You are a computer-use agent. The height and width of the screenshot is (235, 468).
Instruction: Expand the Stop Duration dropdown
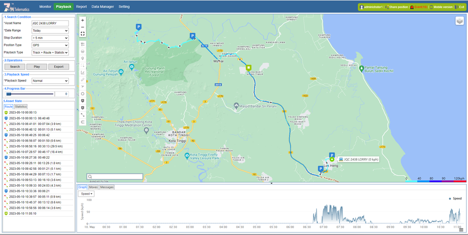pos(50,37)
